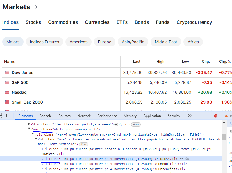
Task: Click the ellipsis in the flex-row div
Action: pyautogui.click(x=116, y=125)
